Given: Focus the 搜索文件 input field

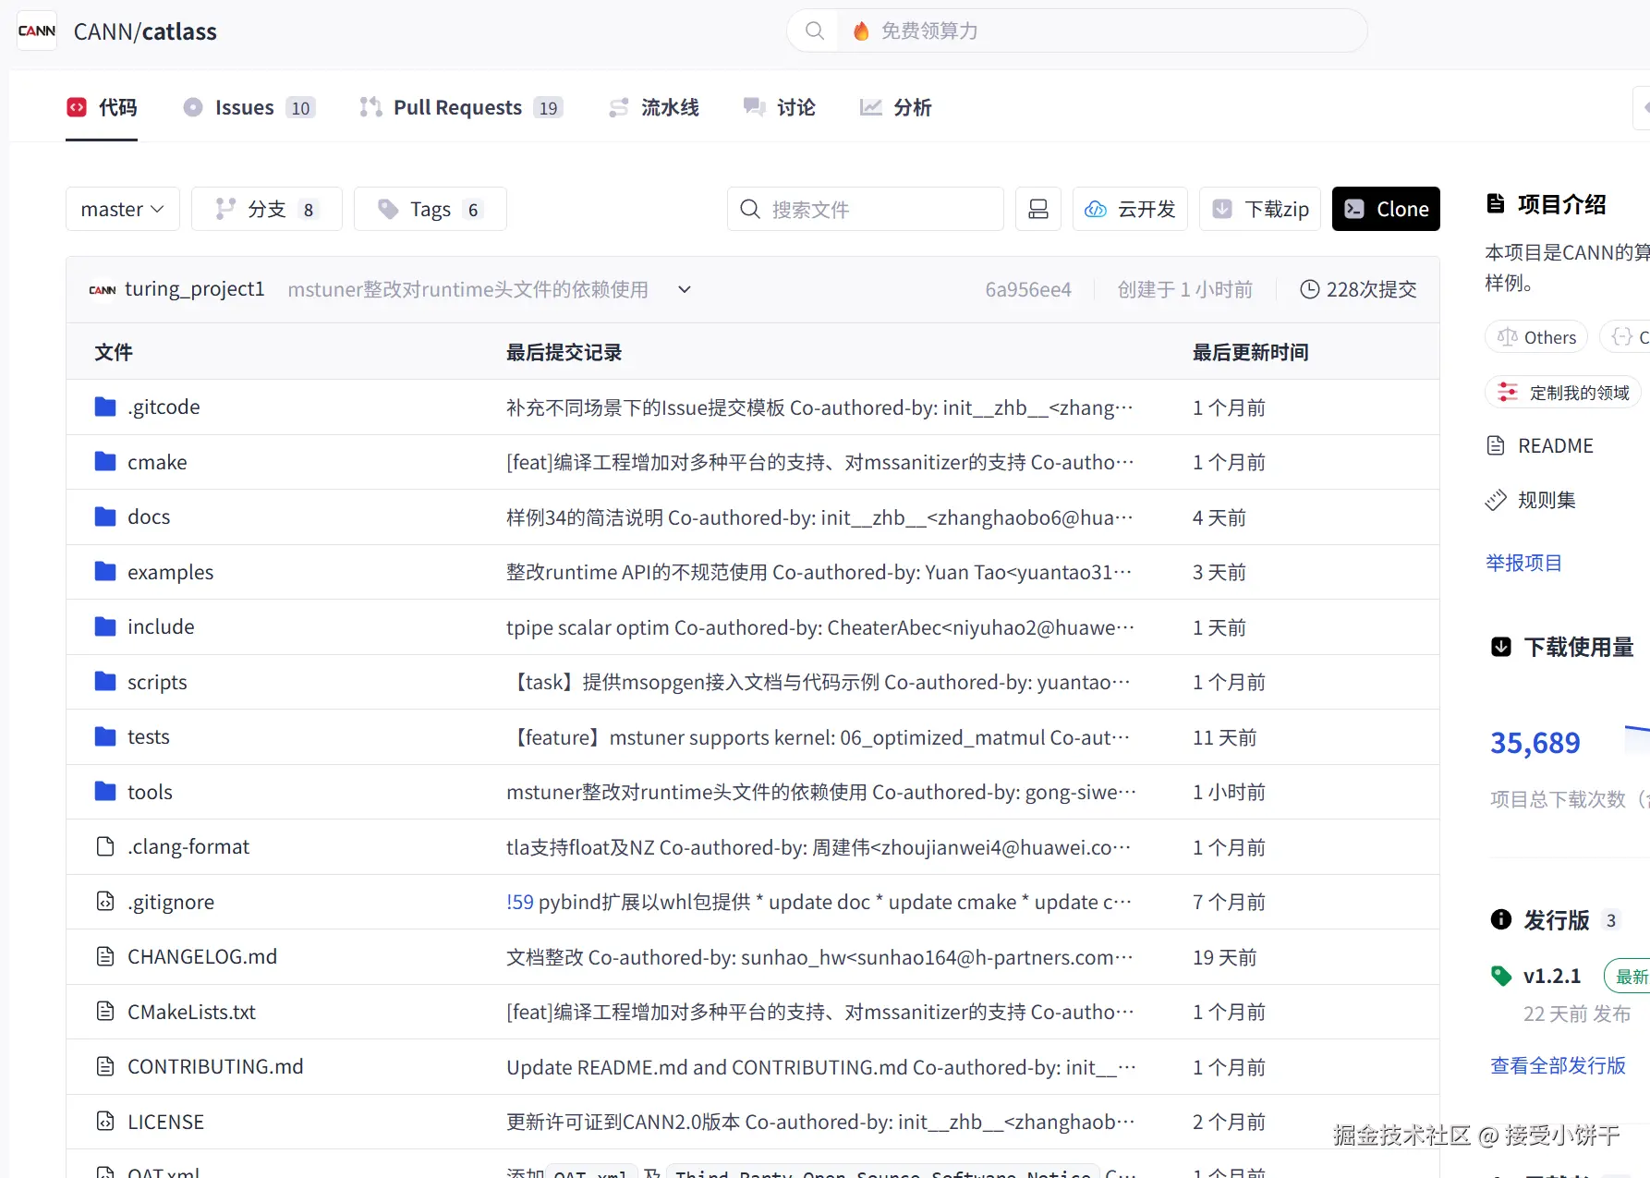Looking at the screenshot, I should point(866,209).
